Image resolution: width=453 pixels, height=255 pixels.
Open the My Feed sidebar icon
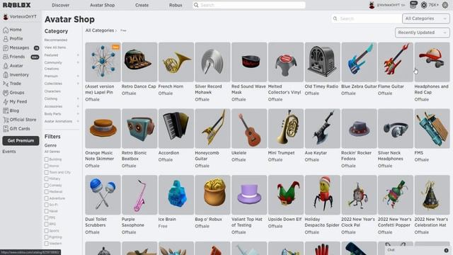click(6, 102)
